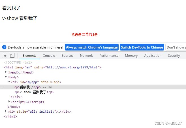Click the xmlns attribute URL value
186x128 pixels.
[72, 67]
